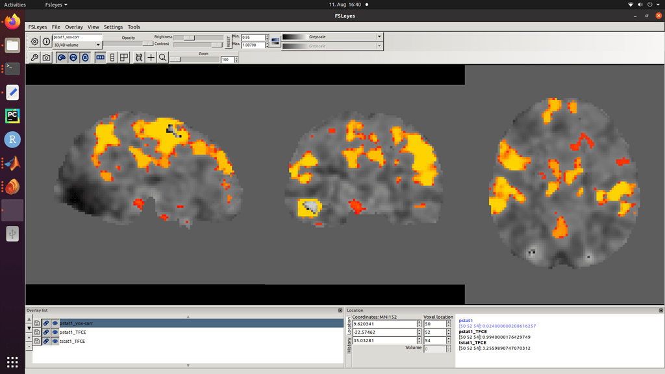Image resolution: width=665 pixels, height=374 pixels.
Task: Click the overlay information icon
Action: pyautogui.click(x=45, y=41)
